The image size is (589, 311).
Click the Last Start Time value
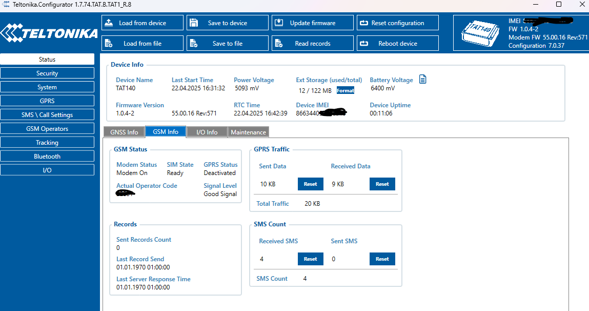tap(198, 88)
